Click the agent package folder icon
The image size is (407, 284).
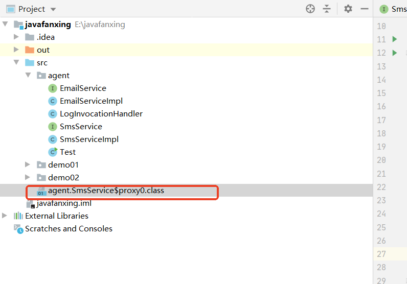(x=41, y=75)
